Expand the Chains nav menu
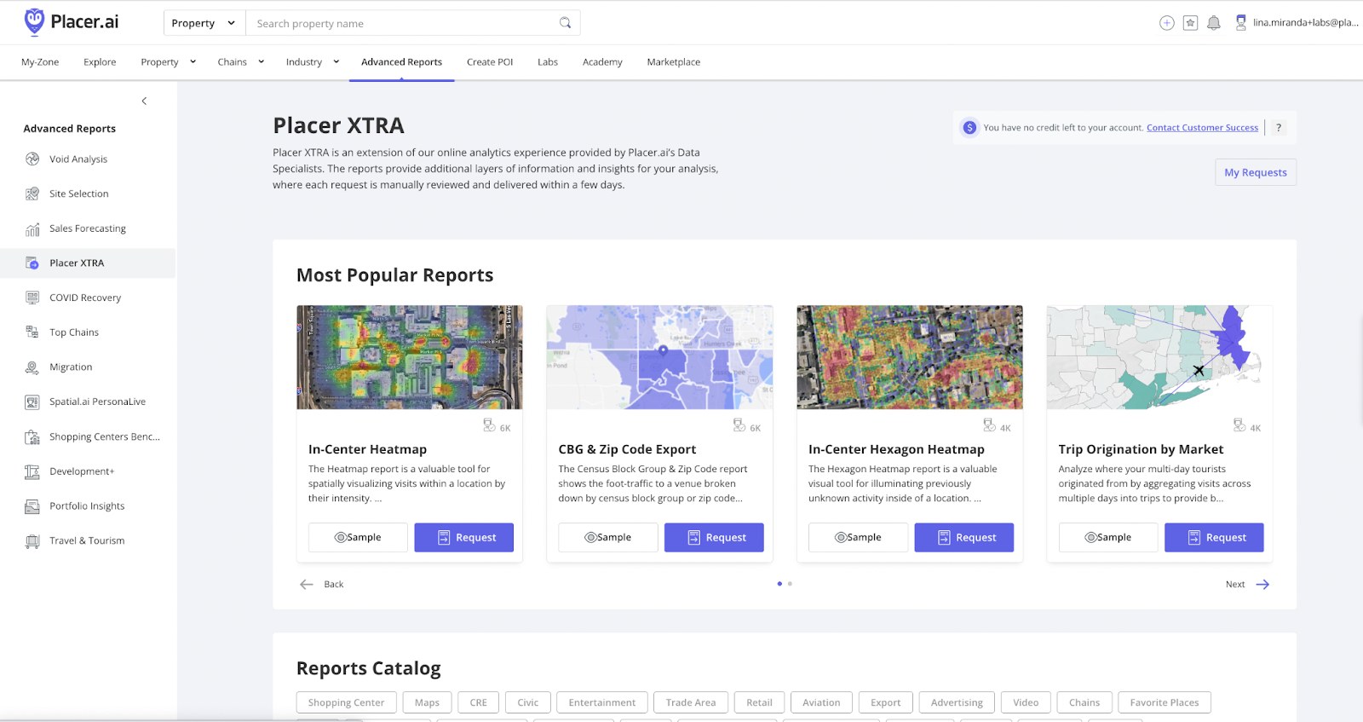 241,62
